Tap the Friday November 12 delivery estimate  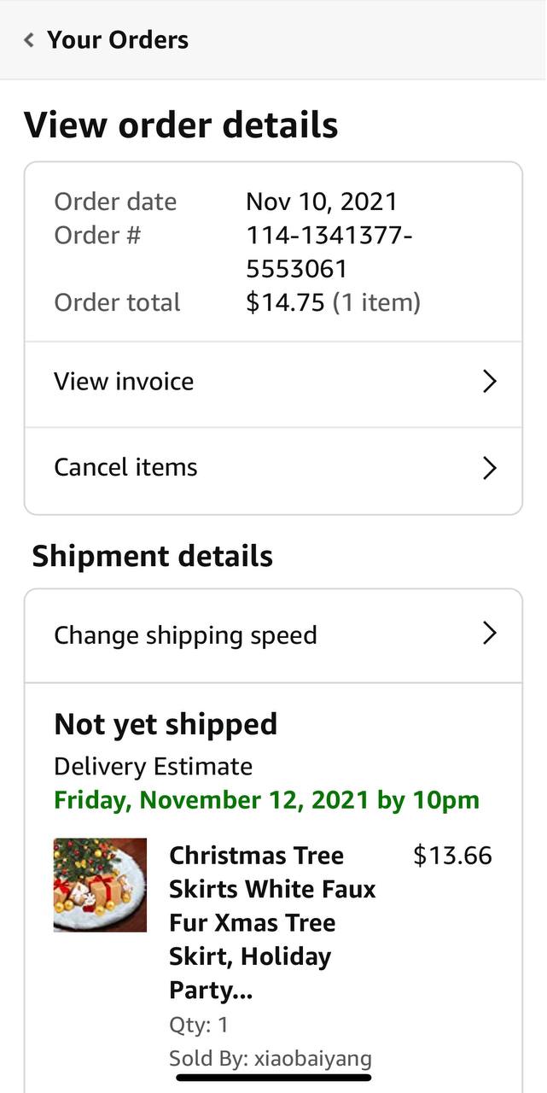click(266, 800)
